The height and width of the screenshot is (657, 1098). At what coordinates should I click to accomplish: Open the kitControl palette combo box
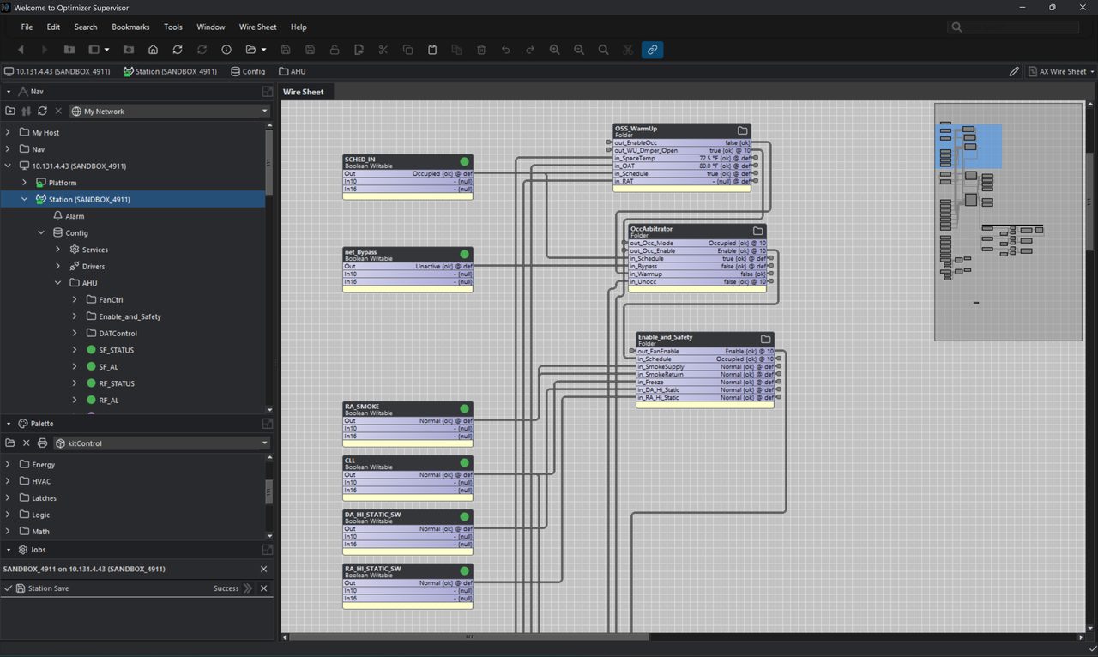pos(161,443)
